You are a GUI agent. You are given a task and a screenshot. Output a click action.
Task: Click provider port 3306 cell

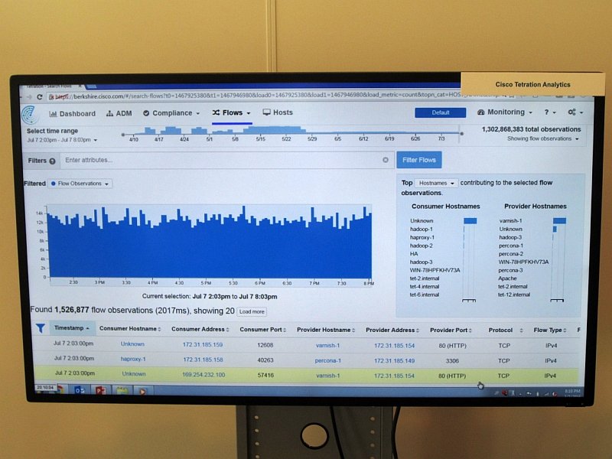point(452,361)
